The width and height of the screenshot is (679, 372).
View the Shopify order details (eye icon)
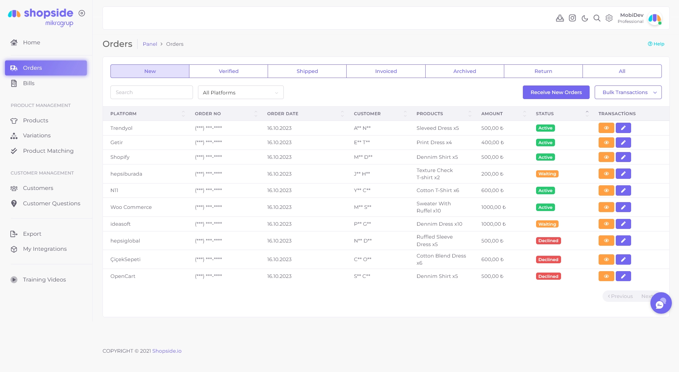click(606, 157)
